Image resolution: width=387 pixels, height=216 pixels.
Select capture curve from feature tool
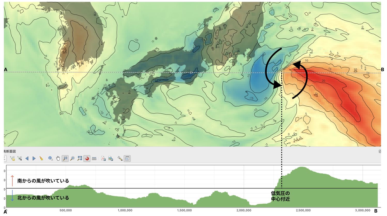coord(20,158)
